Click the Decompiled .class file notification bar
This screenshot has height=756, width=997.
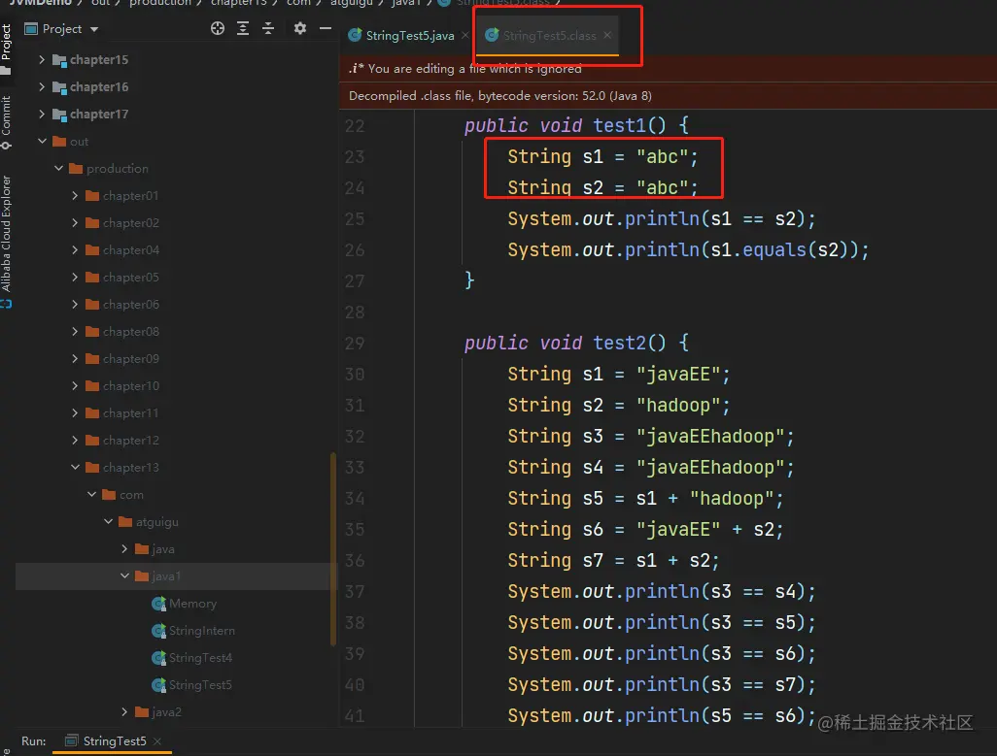point(668,96)
